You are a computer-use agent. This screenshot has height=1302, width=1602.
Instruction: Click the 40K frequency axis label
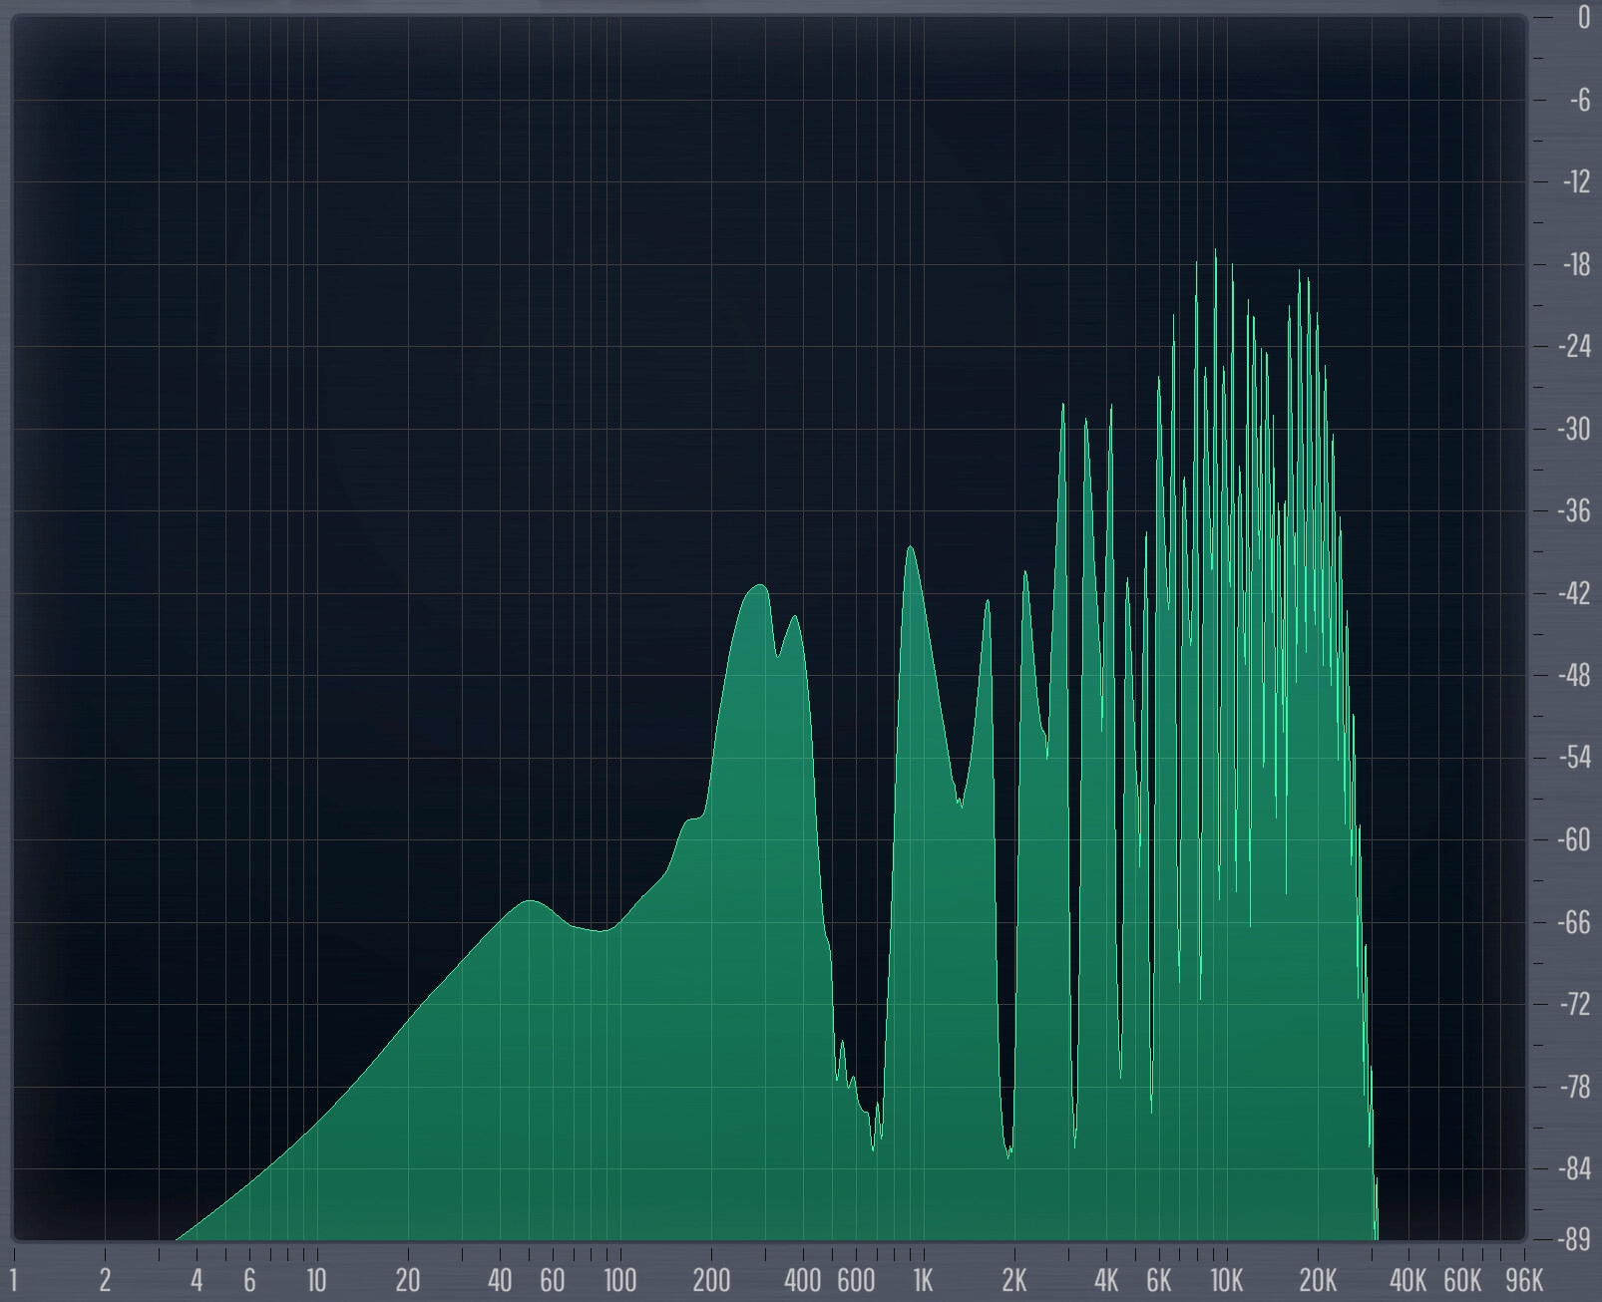[x=1407, y=1279]
